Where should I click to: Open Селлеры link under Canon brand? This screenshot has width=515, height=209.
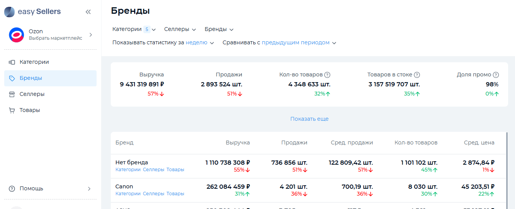click(153, 194)
